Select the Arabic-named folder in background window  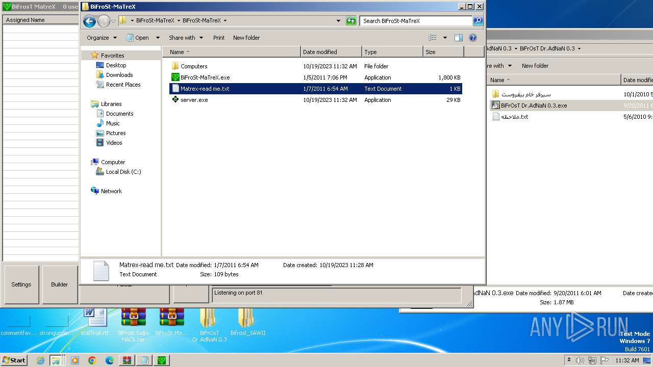tap(525, 94)
